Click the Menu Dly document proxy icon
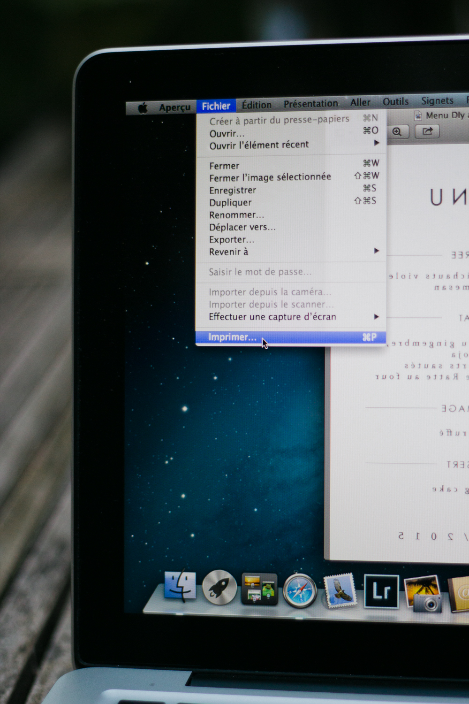Image resolution: width=469 pixels, height=704 pixels. click(x=417, y=115)
